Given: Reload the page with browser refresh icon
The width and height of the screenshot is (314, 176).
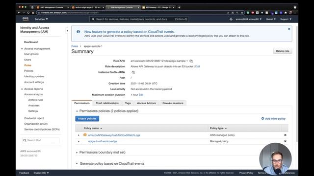Looking at the screenshot, I should [28, 13].
